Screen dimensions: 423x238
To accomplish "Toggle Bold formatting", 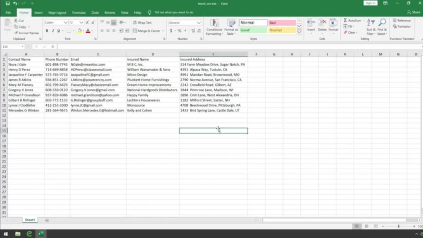I will click(47, 31).
